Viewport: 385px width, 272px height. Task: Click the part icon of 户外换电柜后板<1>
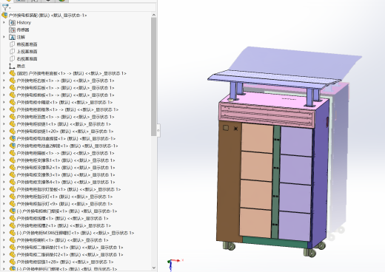pyautogui.click(x=13, y=88)
